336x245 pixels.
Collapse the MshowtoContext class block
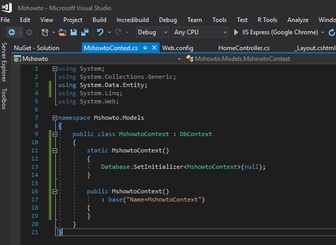click(x=55, y=134)
